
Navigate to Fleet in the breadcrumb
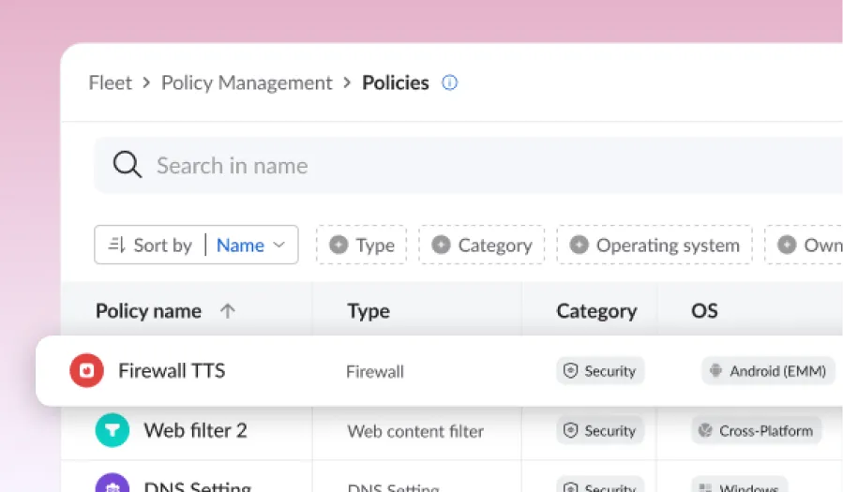click(x=110, y=82)
